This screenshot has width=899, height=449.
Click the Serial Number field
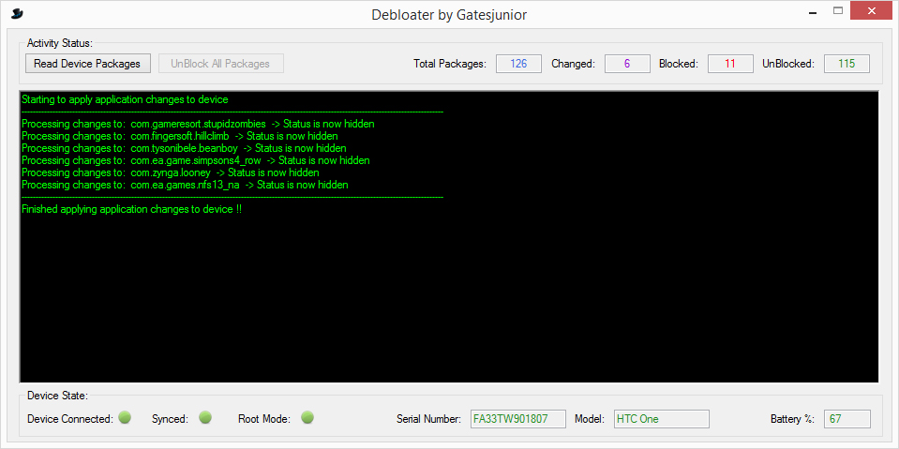(518, 419)
